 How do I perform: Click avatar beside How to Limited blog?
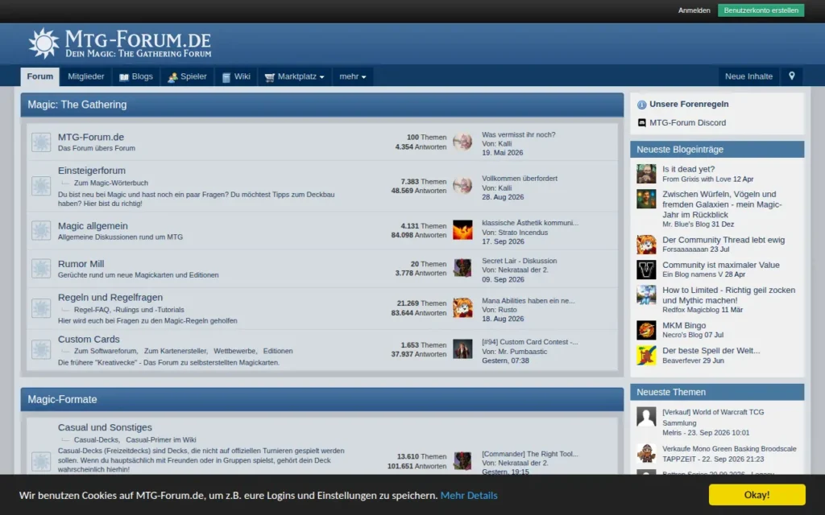[x=646, y=295]
